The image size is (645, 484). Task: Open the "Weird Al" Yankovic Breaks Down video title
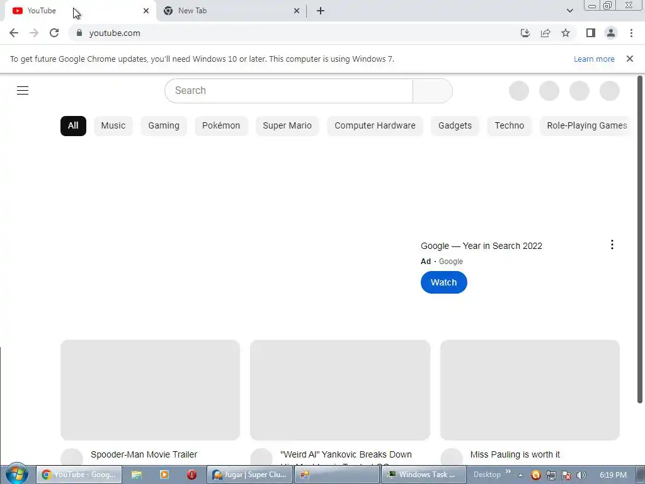point(346,454)
